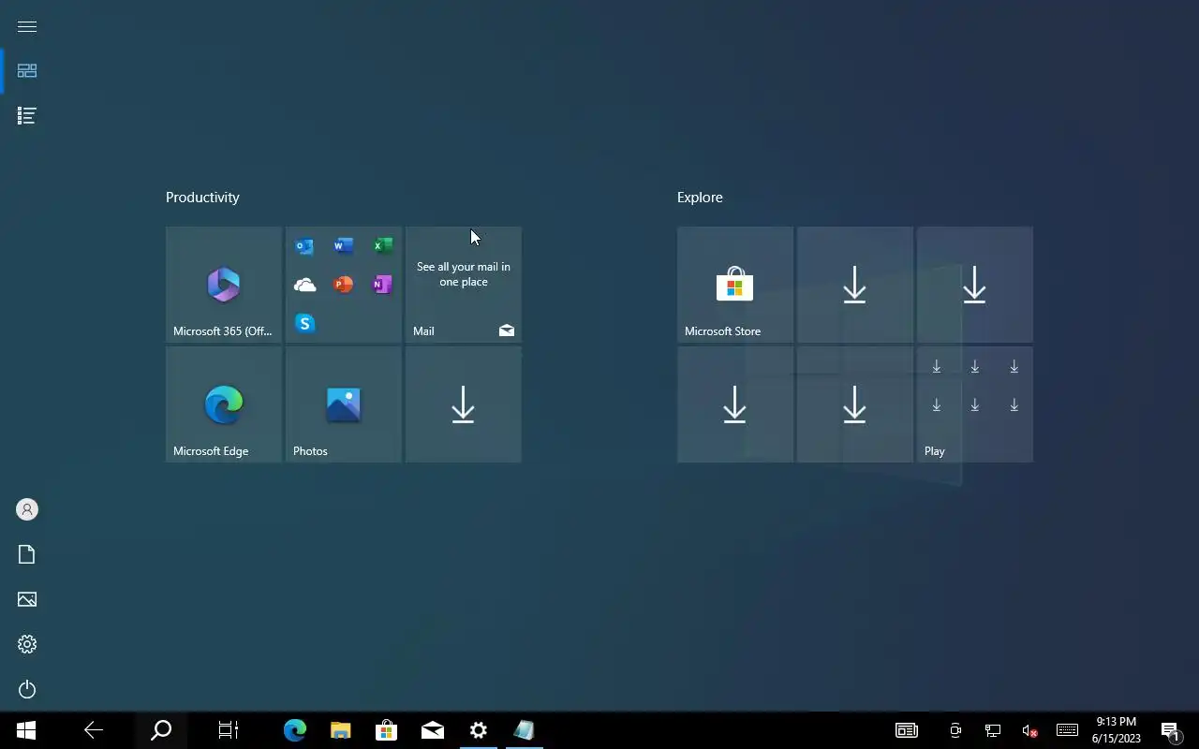Viewport: 1199px width, 749px height.
Task: Open Outlook from the Office tile folder
Action: [304, 246]
